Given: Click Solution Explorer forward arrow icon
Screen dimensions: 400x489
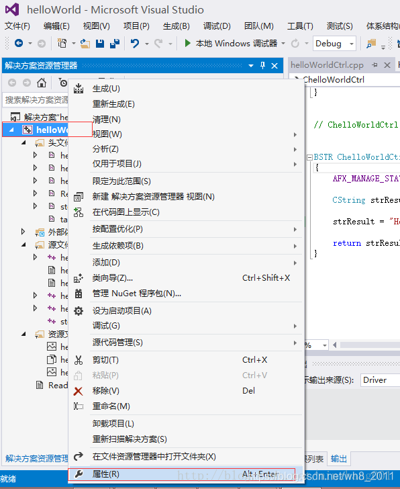Looking at the screenshot, I should (27, 83).
